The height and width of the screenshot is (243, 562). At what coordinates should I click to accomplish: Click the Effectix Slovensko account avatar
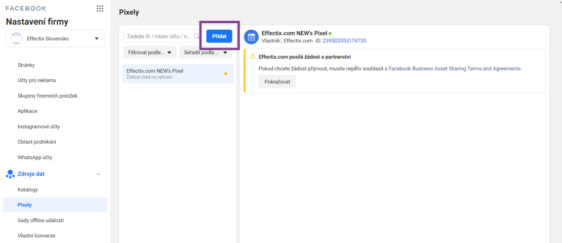pos(16,38)
